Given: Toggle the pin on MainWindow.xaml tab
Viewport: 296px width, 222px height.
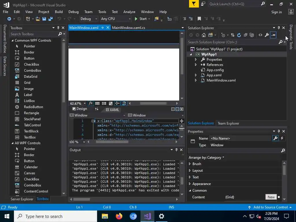Looking at the screenshot, I should (102, 27).
